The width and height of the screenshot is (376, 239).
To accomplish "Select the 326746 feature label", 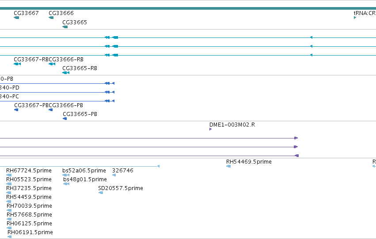I will pos(123,171).
